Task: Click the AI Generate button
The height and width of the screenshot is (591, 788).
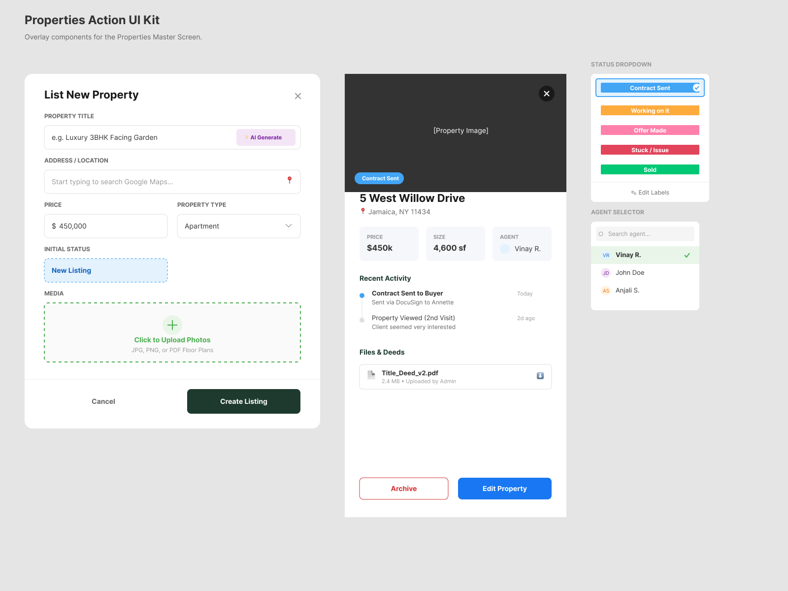Action: tap(266, 137)
